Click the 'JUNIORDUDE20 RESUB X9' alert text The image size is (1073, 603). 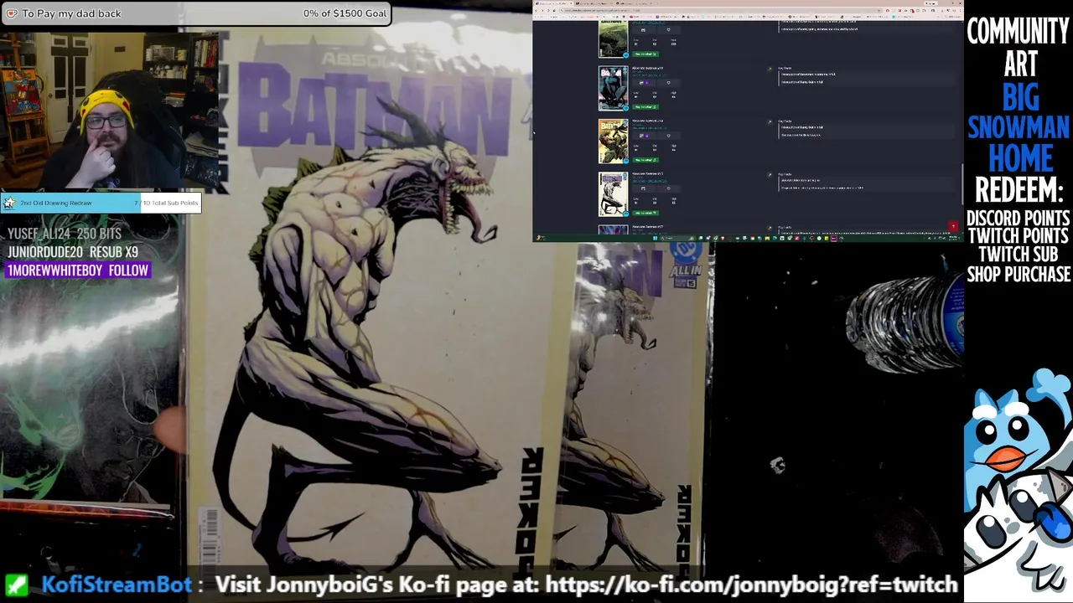click(73, 252)
